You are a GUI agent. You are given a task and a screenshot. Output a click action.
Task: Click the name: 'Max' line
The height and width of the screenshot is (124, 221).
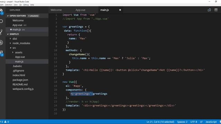[77, 38]
